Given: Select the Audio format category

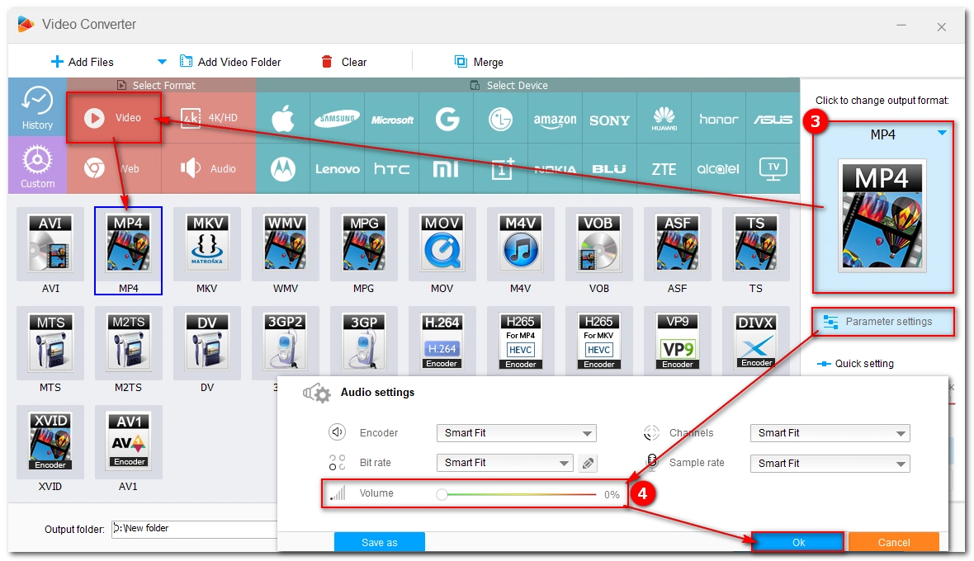Looking at the screenshot, I should [209, 168].
